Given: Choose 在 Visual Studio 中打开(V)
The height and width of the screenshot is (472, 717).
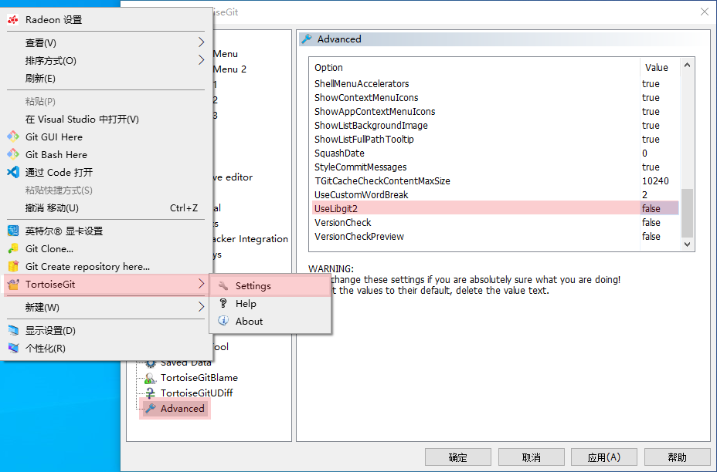Looking at the screenshot, I should [106, 119].
